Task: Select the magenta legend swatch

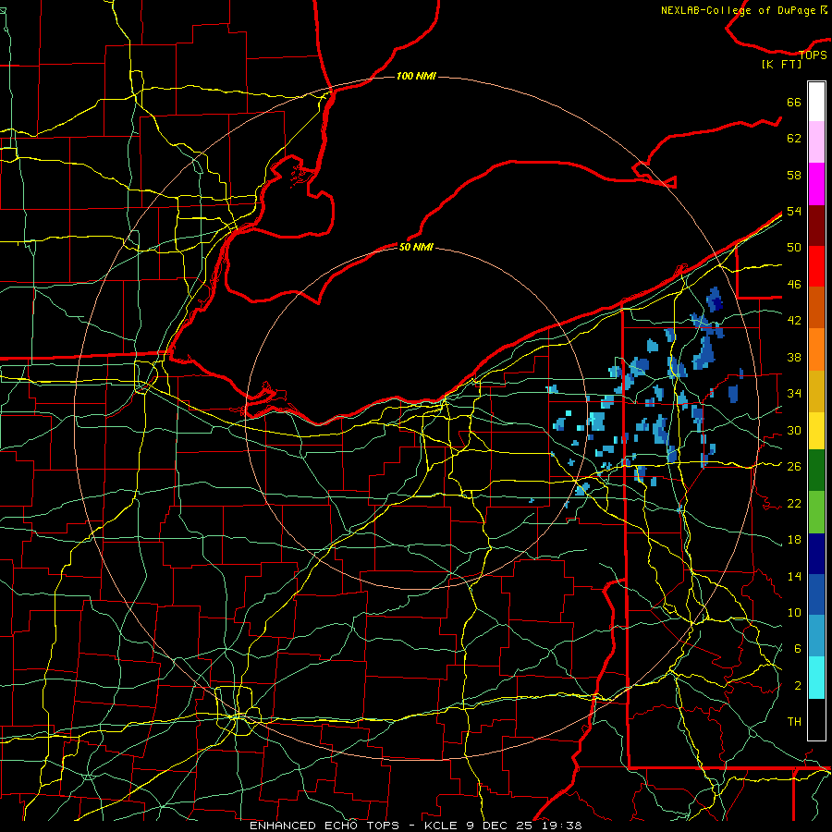Action: [x=816, y=184]
